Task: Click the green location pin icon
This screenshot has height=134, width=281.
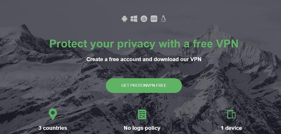Action: (x=53, y=114)
